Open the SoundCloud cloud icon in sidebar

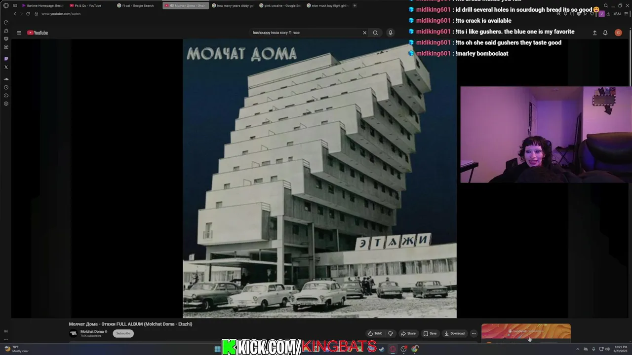6,79
